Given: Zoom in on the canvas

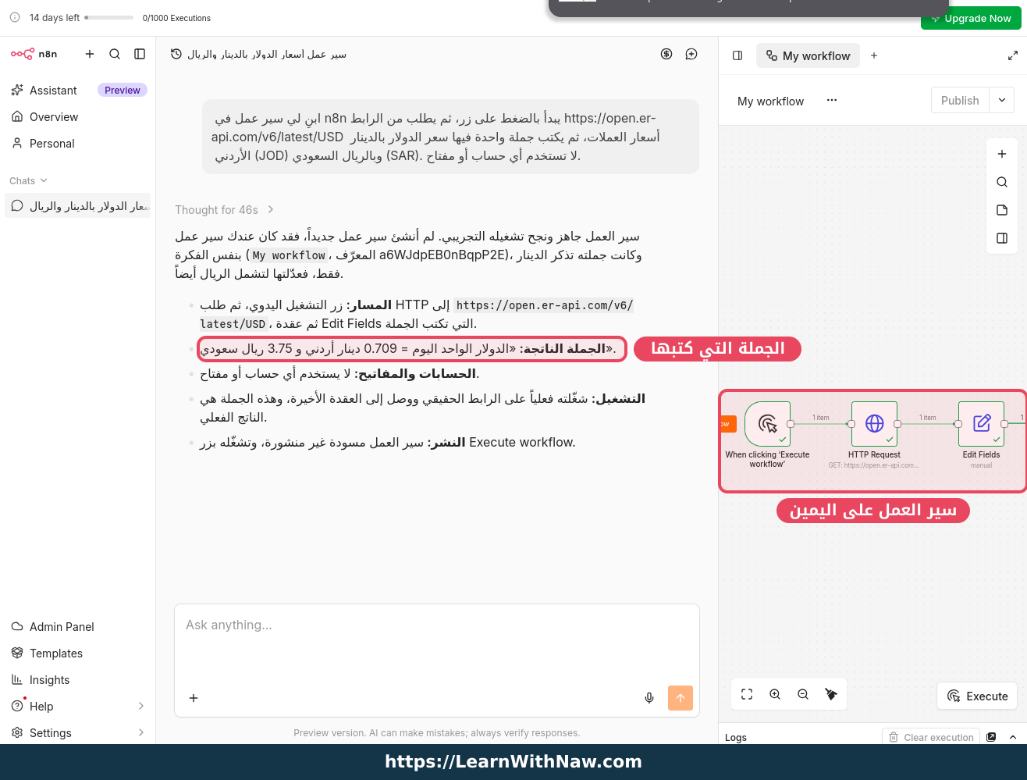Looking at the screenshot, I should (x=775, y=694).
